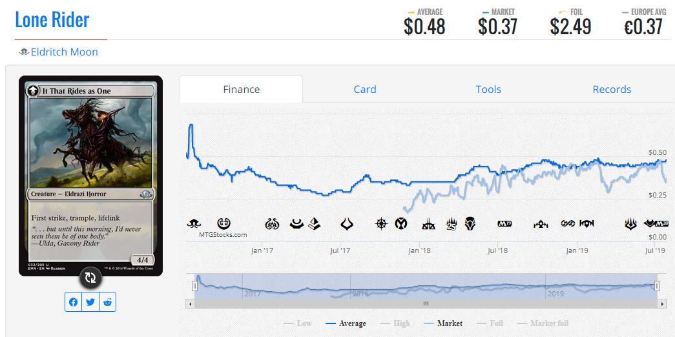Grab the right range-selector handle
The image size is (675, 337).
(657, 285)
